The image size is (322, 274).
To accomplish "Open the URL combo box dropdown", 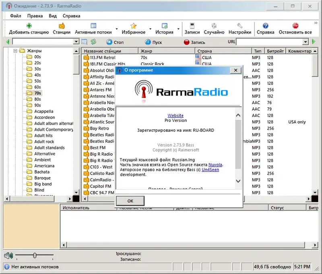I will pyautogui.click(x=305, y=42).
